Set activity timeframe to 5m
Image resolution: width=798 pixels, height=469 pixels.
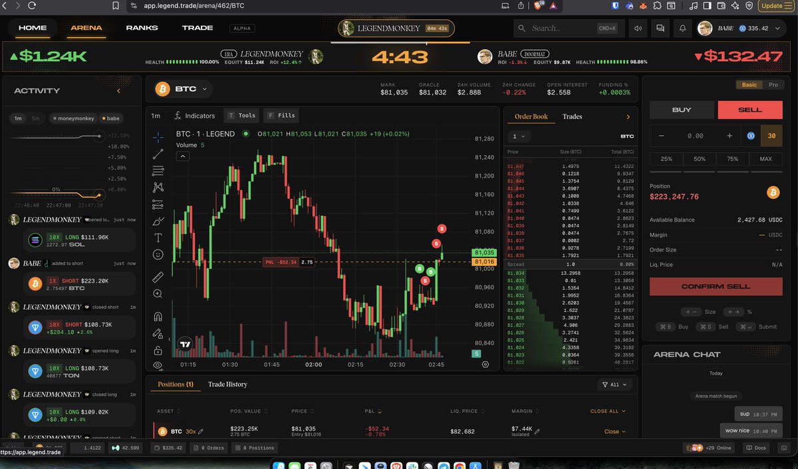point(36,118)
